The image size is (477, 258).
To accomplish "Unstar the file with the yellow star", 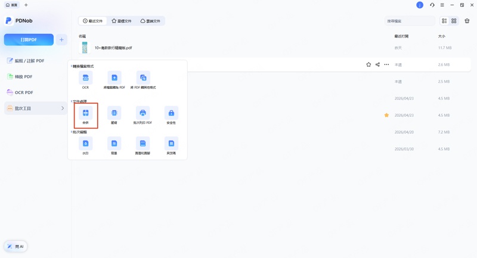I will pyautogui.click(x=386, y=115).
